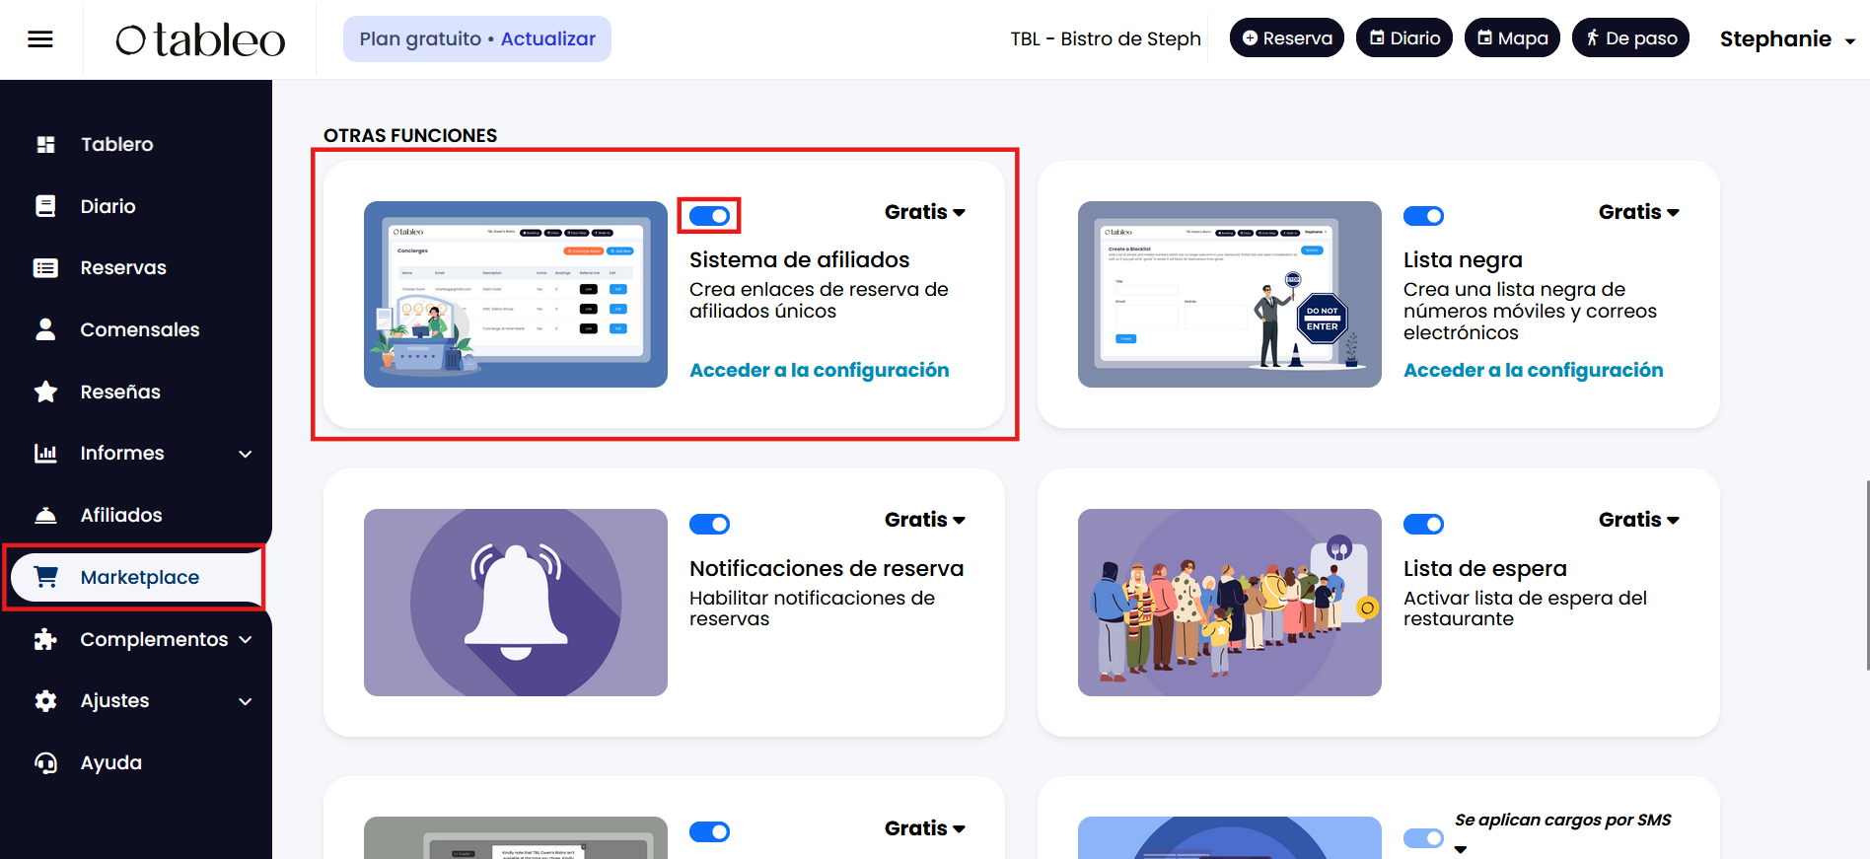Open Sistema de afiliados configuration link
The image size is (1870, 859).
pyautogui.click(x=820, y=370)
